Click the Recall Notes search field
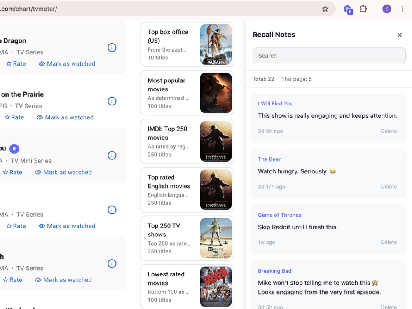This screenshot has height=309, width=412. point(329,56)
